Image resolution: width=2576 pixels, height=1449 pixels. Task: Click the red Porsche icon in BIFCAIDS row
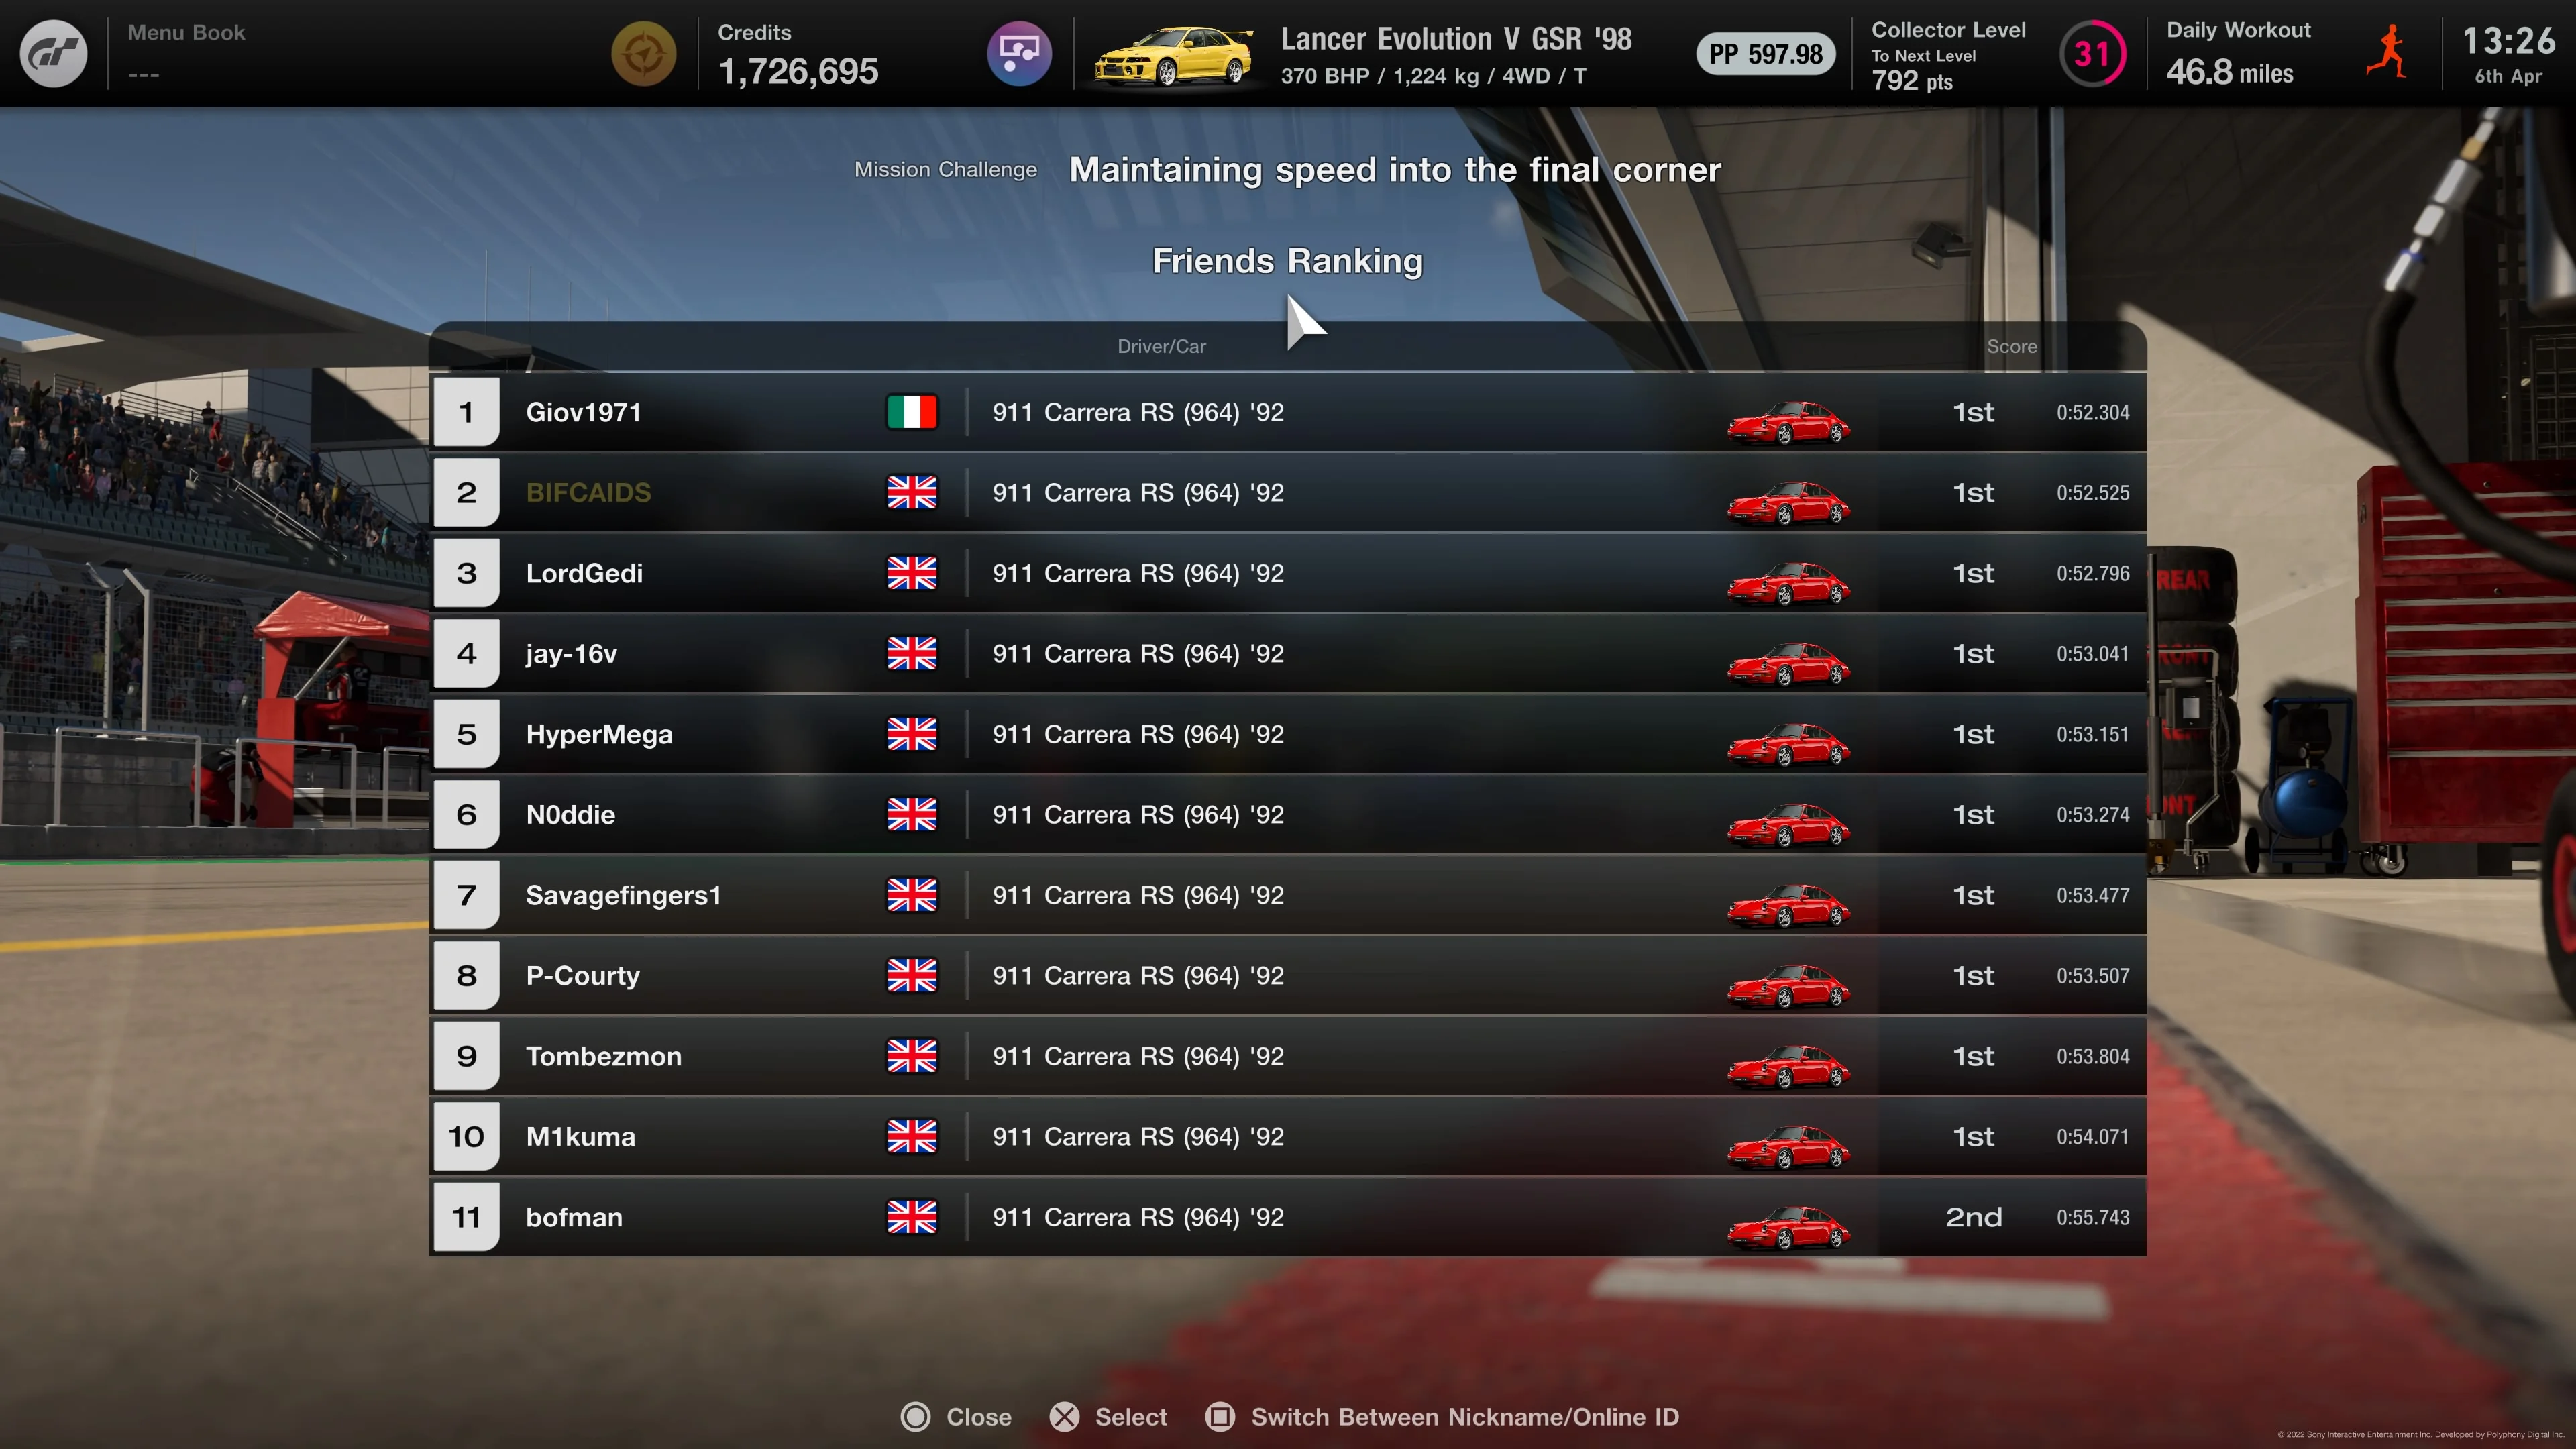coord(1788,503)
